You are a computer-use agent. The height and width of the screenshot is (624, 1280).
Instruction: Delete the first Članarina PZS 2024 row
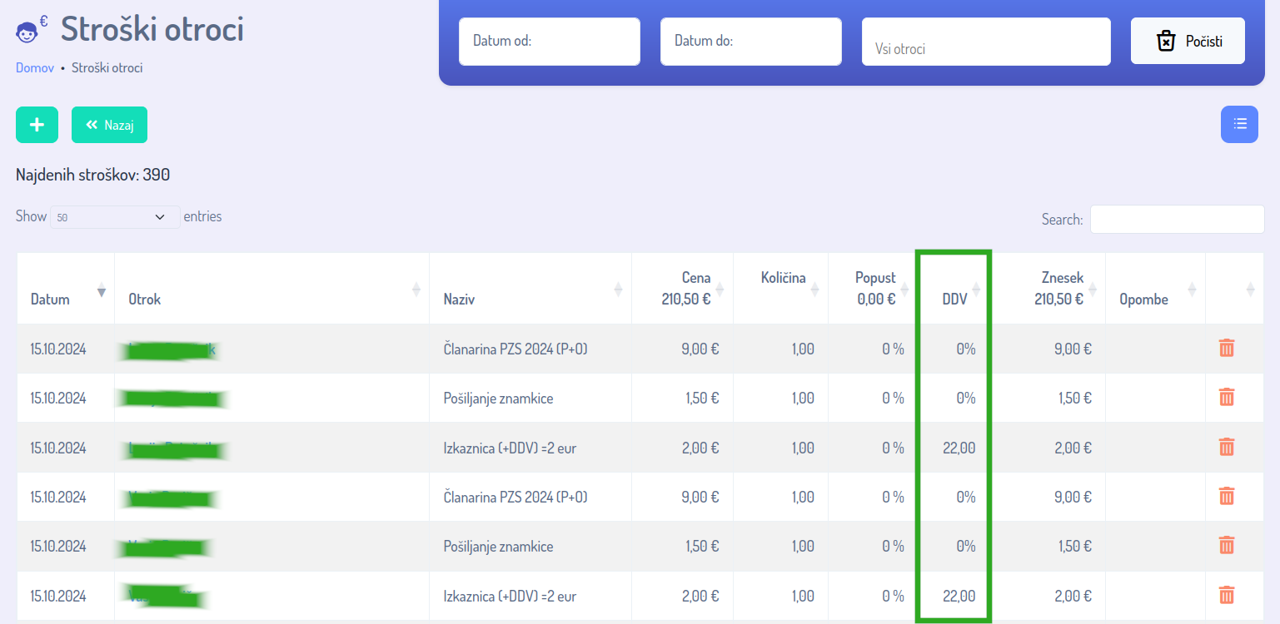click(x=1226, y=349)
